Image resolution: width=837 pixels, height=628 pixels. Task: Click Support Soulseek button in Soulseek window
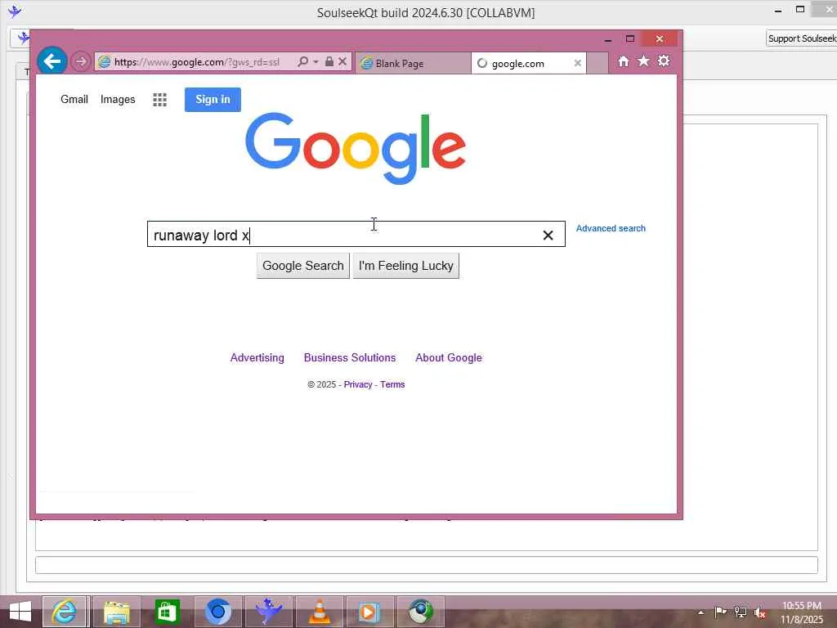[802, 38]
